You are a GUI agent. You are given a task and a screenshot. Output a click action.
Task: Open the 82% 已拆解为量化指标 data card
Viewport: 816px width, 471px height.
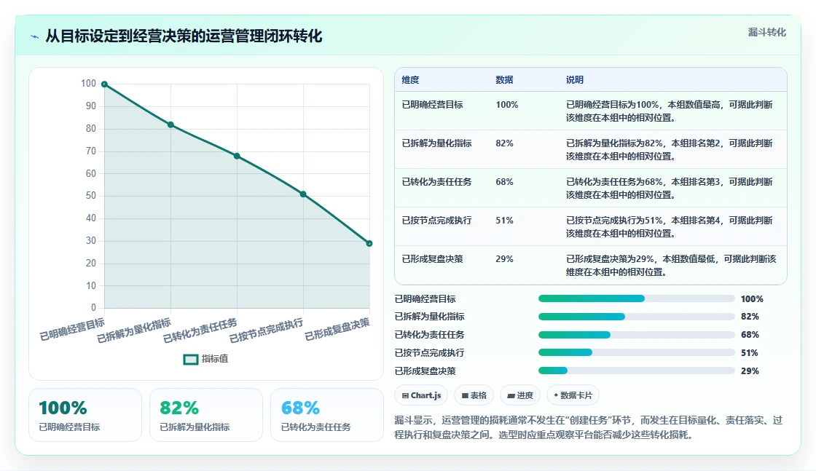coord(206,415)
